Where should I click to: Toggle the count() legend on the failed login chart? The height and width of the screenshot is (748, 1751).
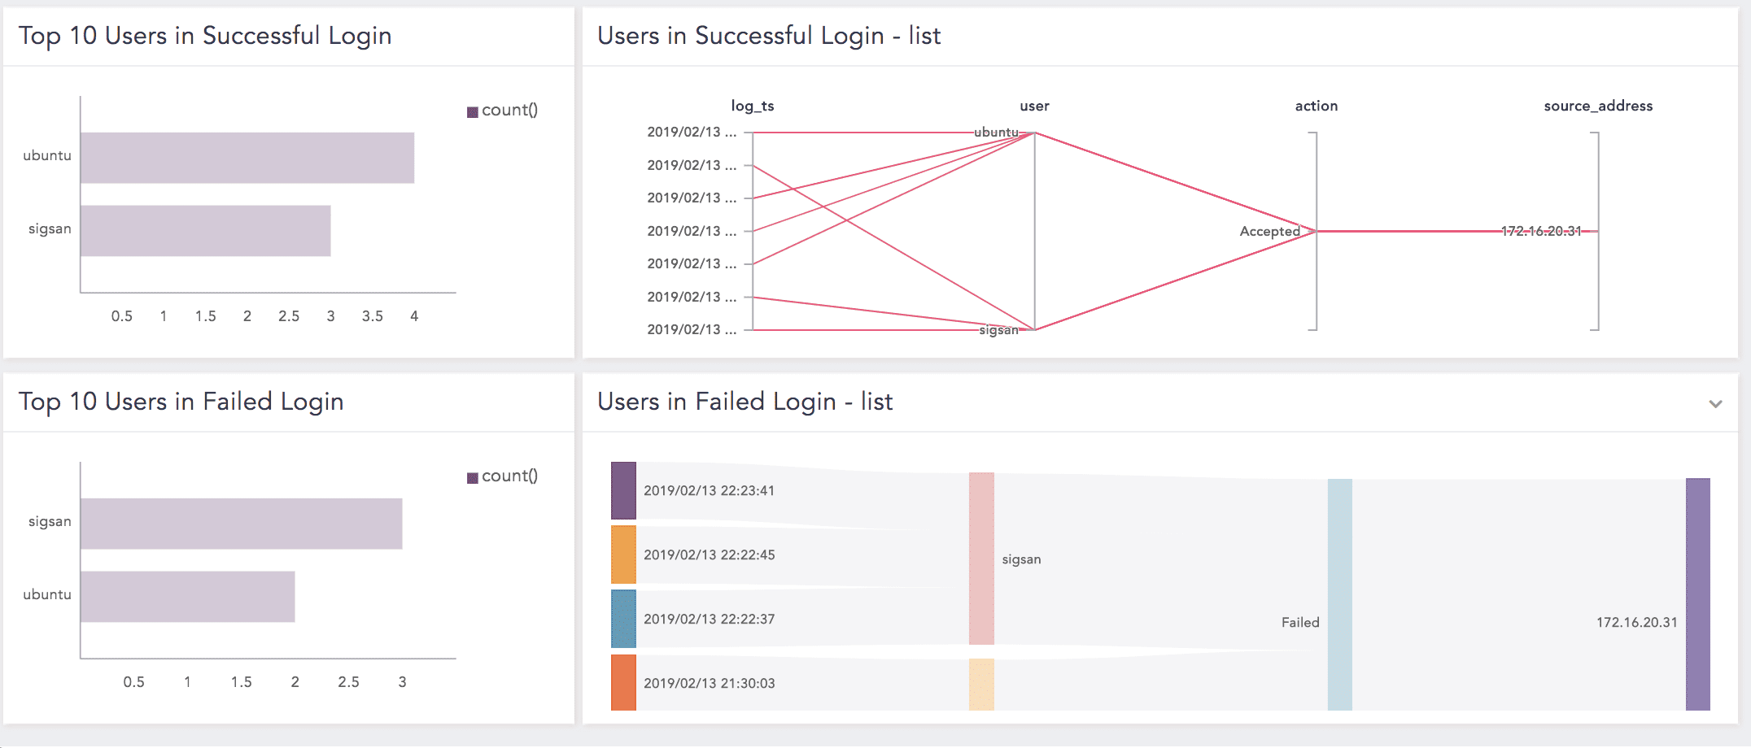[503, 476]
